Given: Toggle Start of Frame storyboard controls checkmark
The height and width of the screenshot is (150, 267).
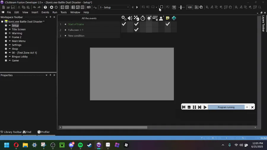Looking at the screenshot, I should click(136, 24).
